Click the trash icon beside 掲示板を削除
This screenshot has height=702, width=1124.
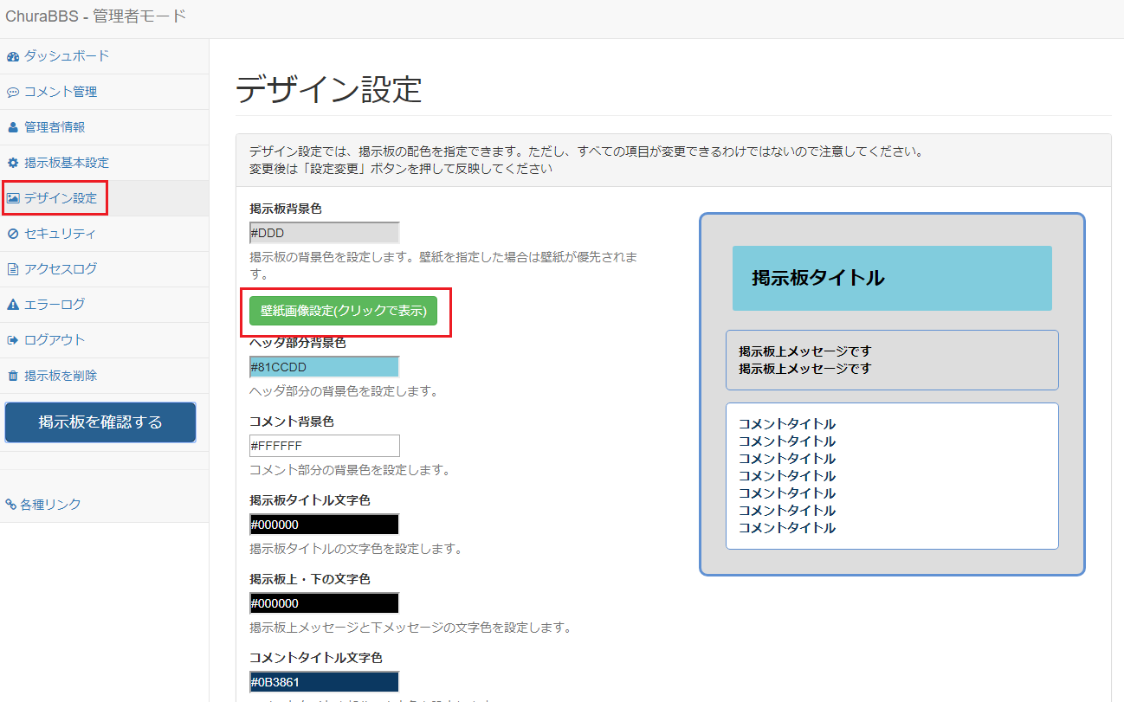(13, 376)
